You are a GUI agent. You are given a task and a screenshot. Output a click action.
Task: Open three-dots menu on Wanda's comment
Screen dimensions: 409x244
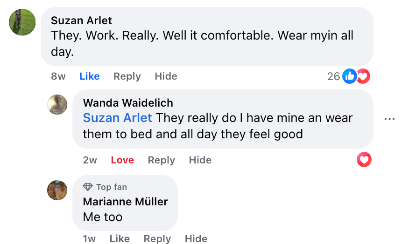[x=389, y=119]
